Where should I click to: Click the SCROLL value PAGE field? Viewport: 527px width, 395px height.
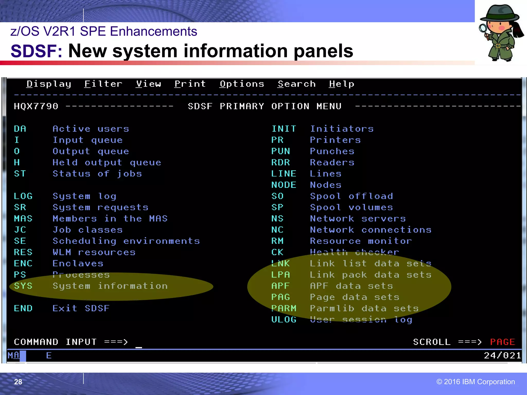tap(503, 342)
